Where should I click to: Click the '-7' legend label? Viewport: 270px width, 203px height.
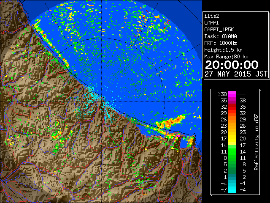(x=224, y=190)
